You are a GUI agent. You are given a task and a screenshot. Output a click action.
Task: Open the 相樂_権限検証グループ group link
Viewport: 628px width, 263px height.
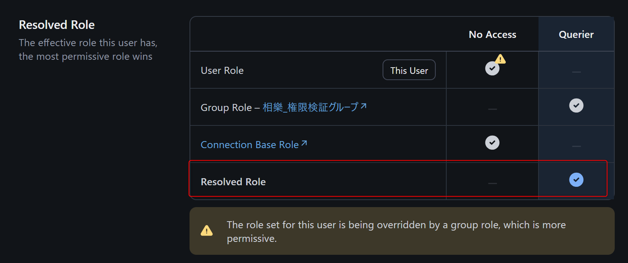click(310, 107)
